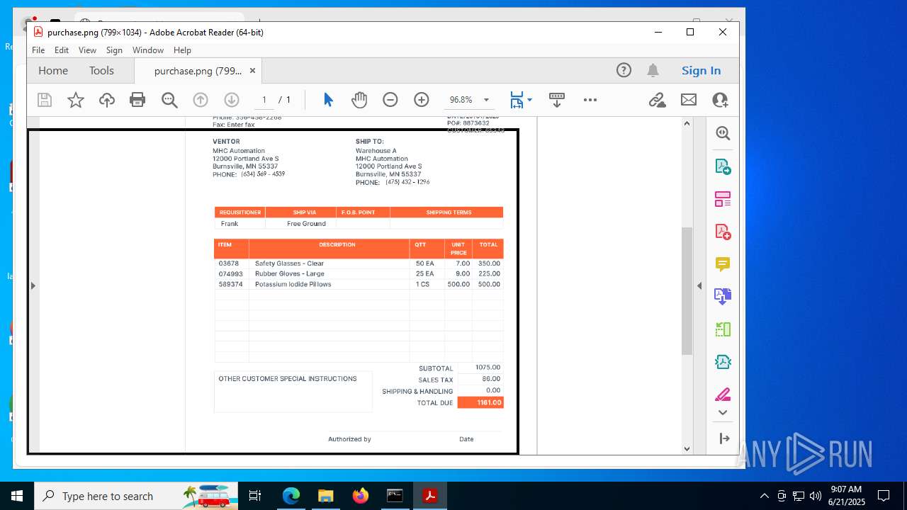Click the scrolling keyboard tool icon

(557, 100)
